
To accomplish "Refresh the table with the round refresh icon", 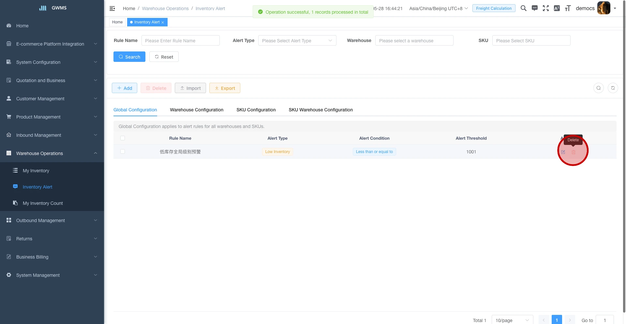I will 613,88.
